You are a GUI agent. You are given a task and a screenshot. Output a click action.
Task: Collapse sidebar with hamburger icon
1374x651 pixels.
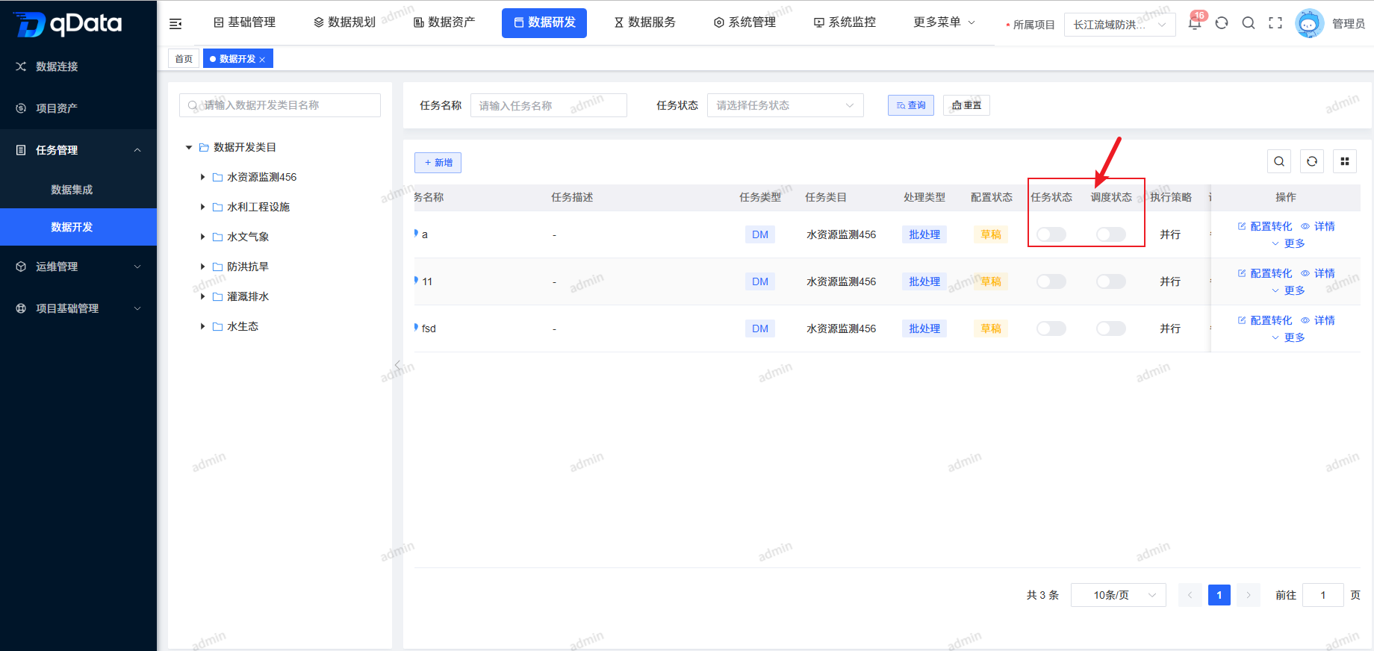175,24
